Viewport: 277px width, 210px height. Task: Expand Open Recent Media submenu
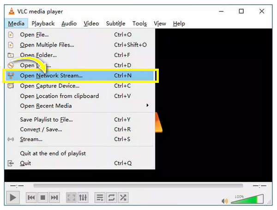(80, 106)
